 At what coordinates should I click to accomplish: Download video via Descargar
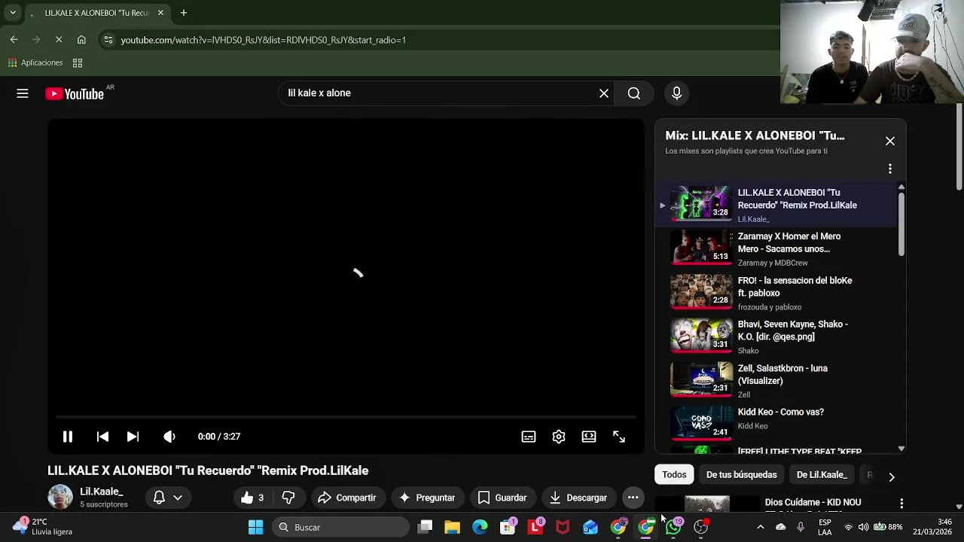[578, 498]
